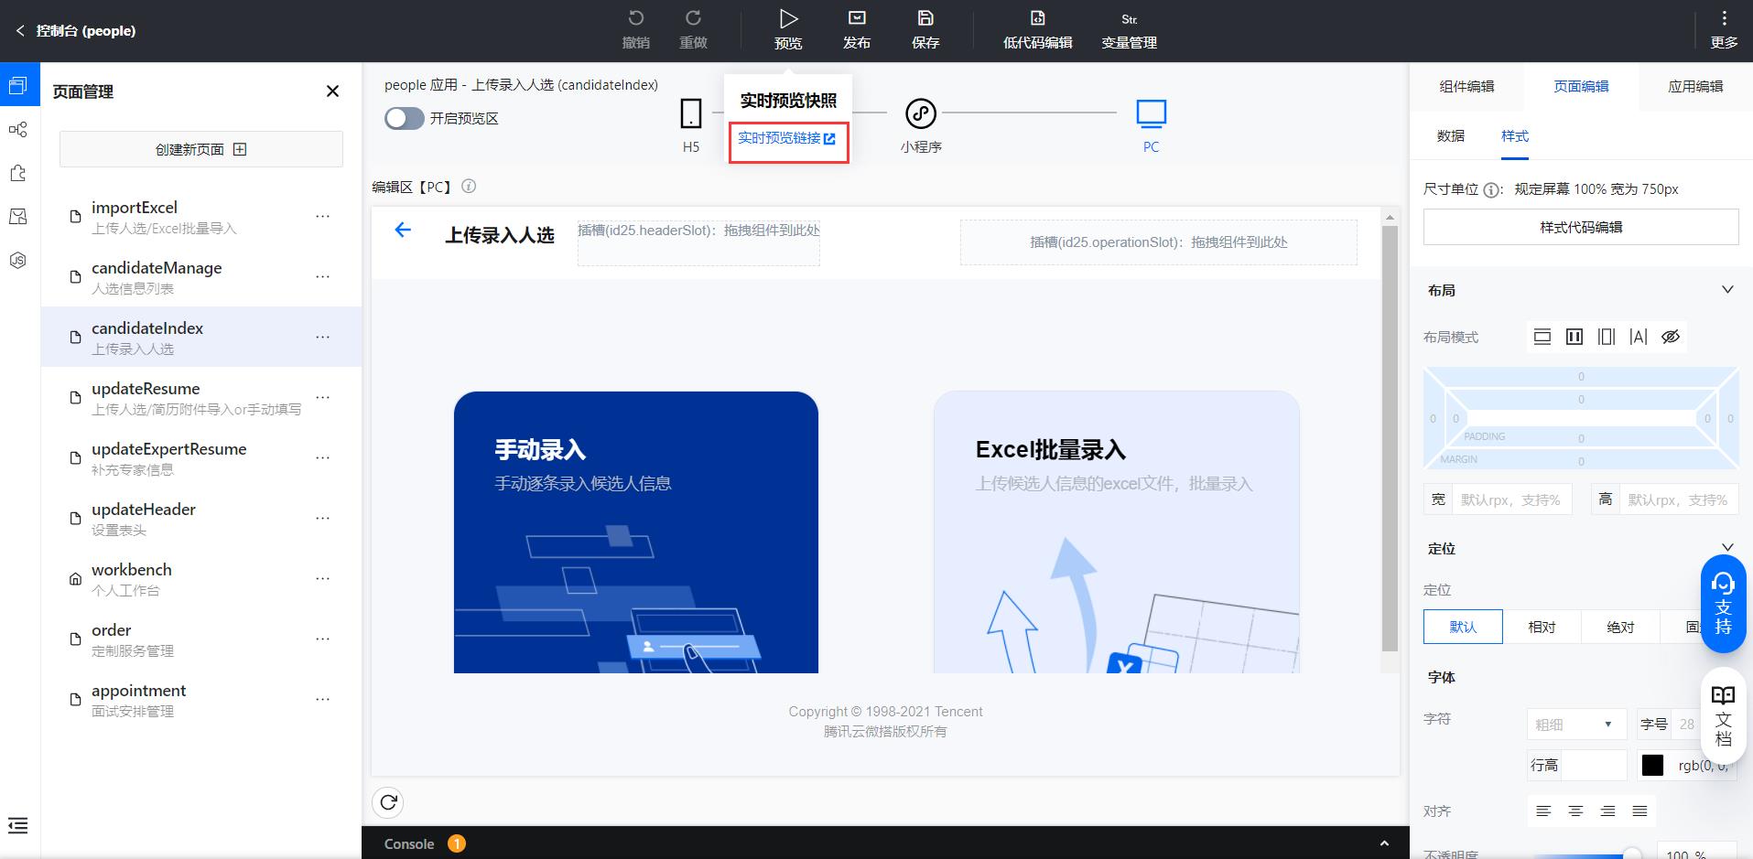Switch to the 组件编辑 tab
Viewport: 1753px width, 859px height.
point(1466,86)
